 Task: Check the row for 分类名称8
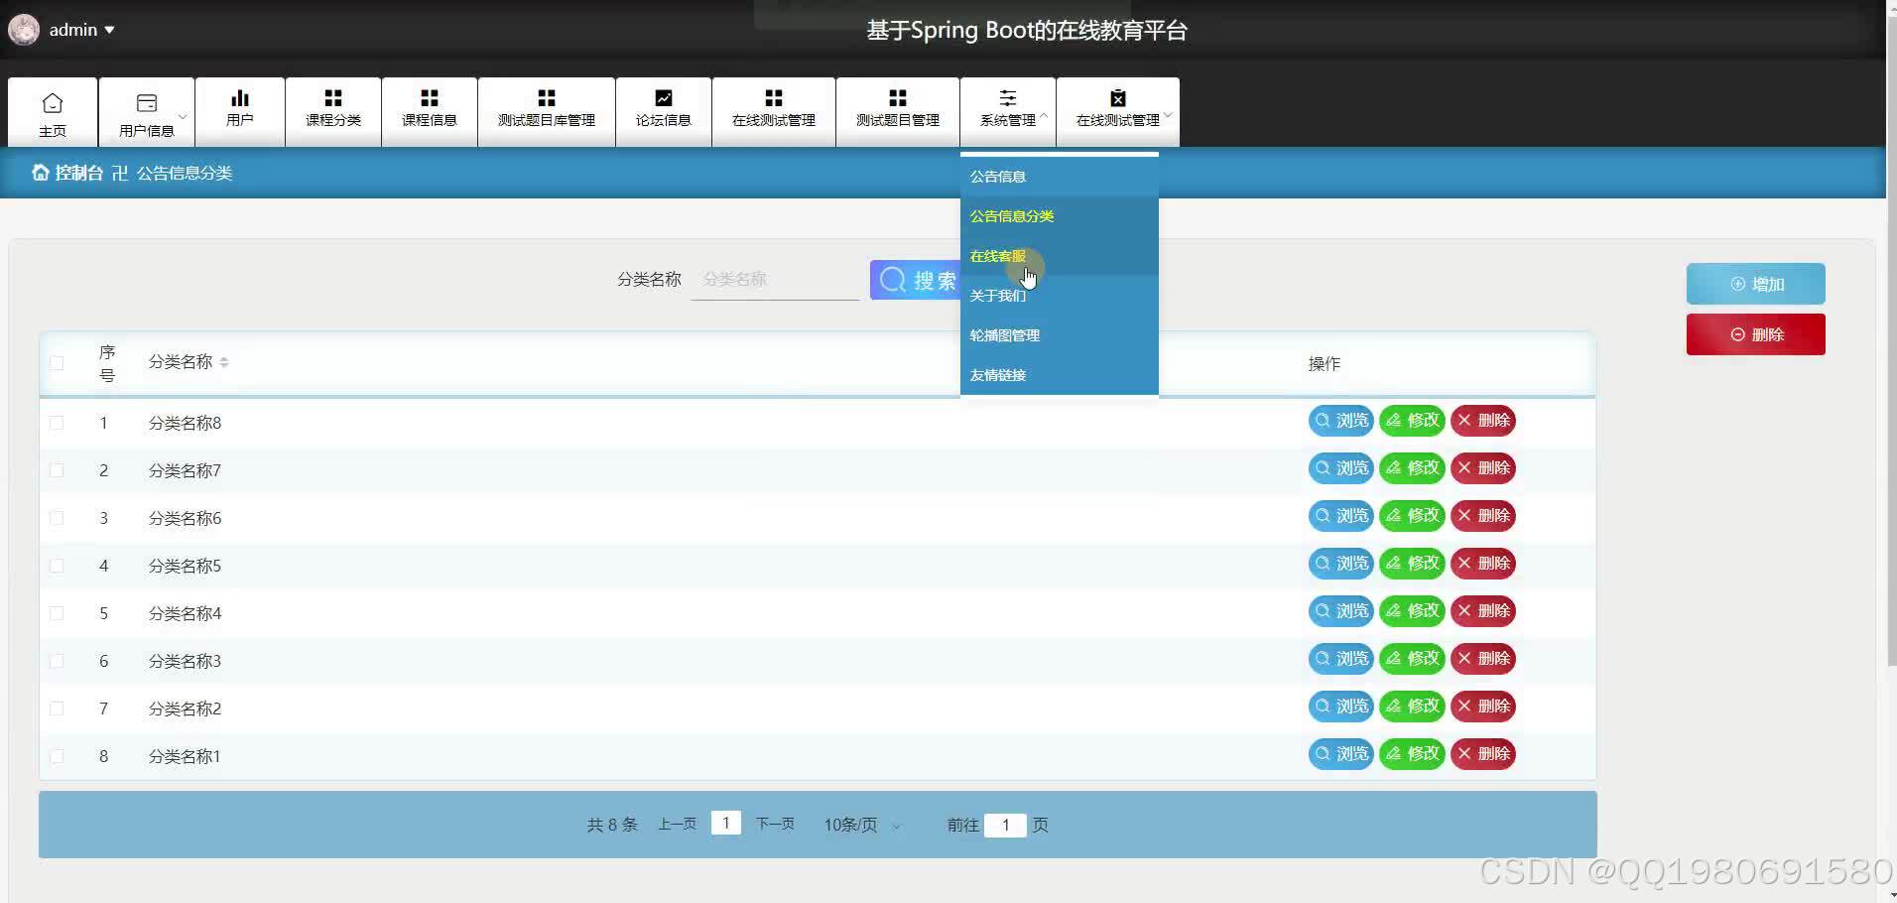click(x=57, y=423)
